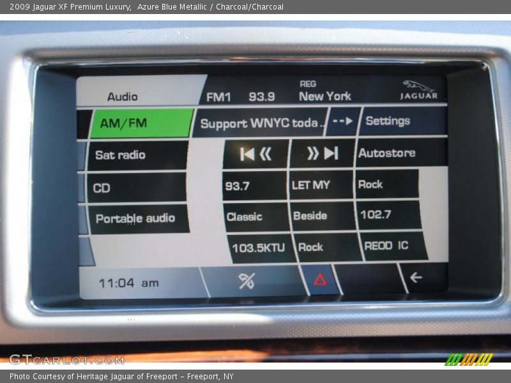Tap the arrow next to radio text
This screenshot has height=383, width=511.
coord(343,121)
